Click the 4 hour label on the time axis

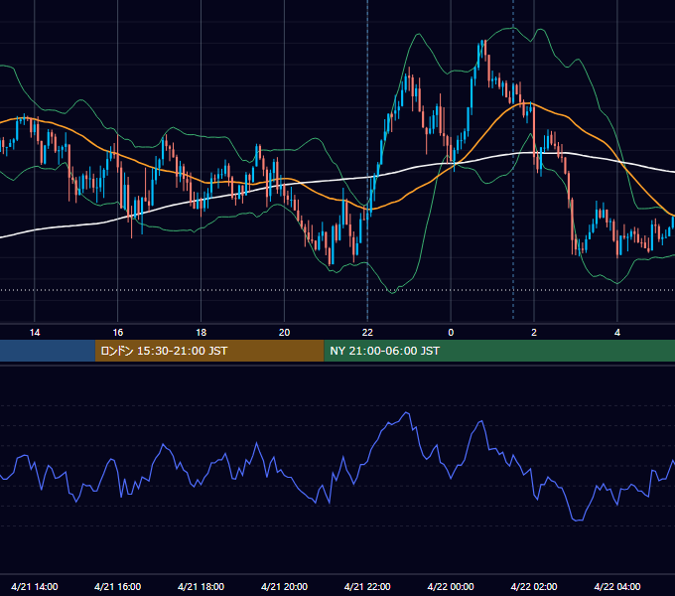click(x=617, y=333)
